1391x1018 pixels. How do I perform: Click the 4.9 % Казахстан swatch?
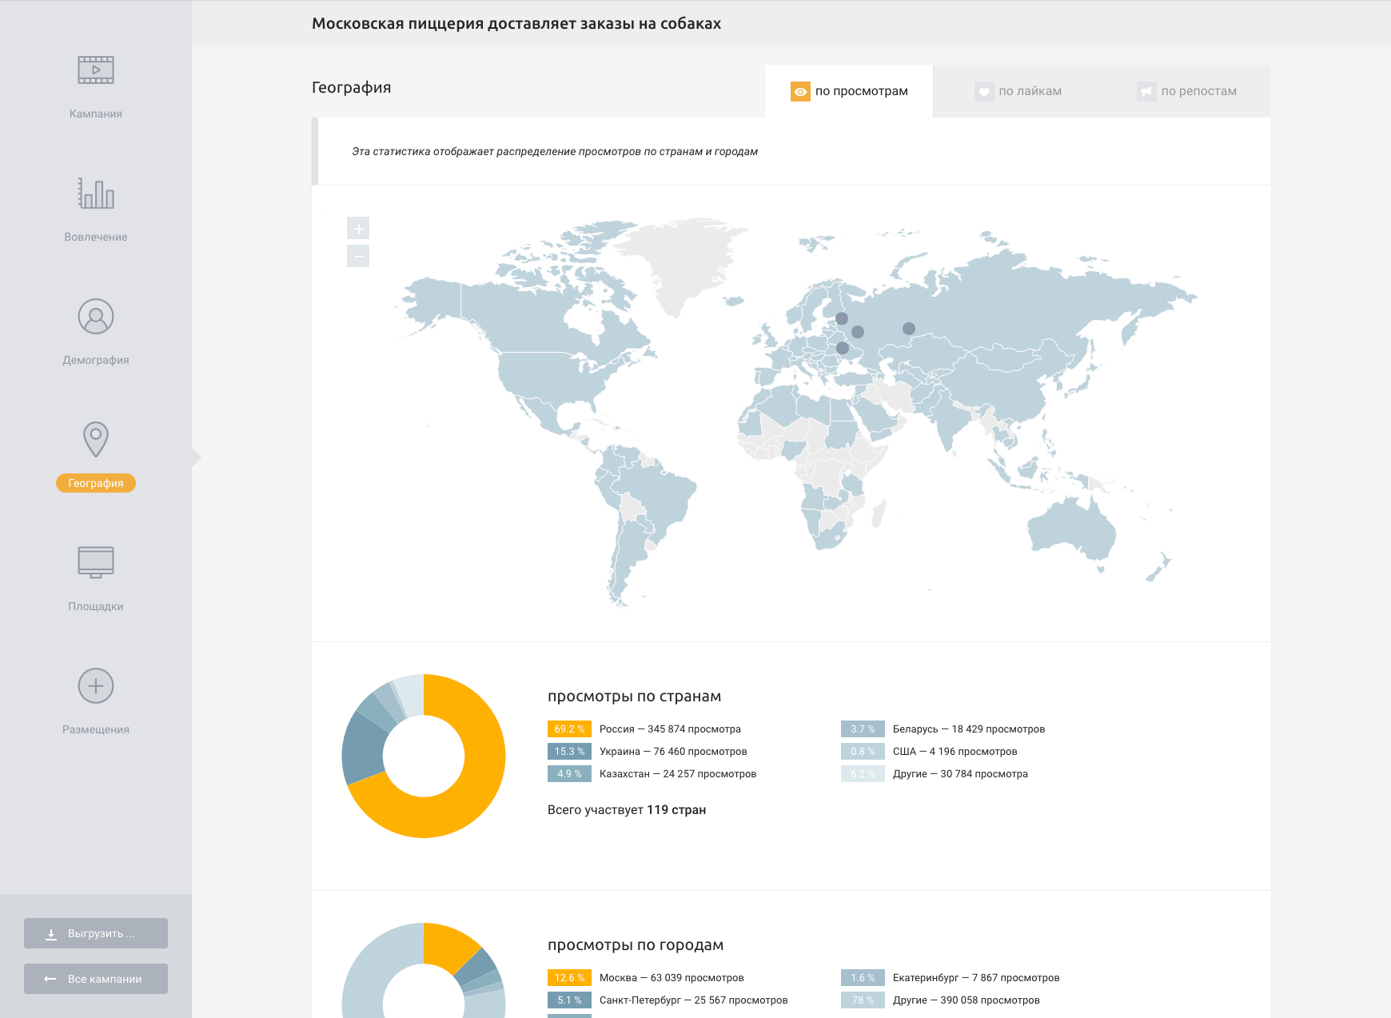click(x=569, y=774)
